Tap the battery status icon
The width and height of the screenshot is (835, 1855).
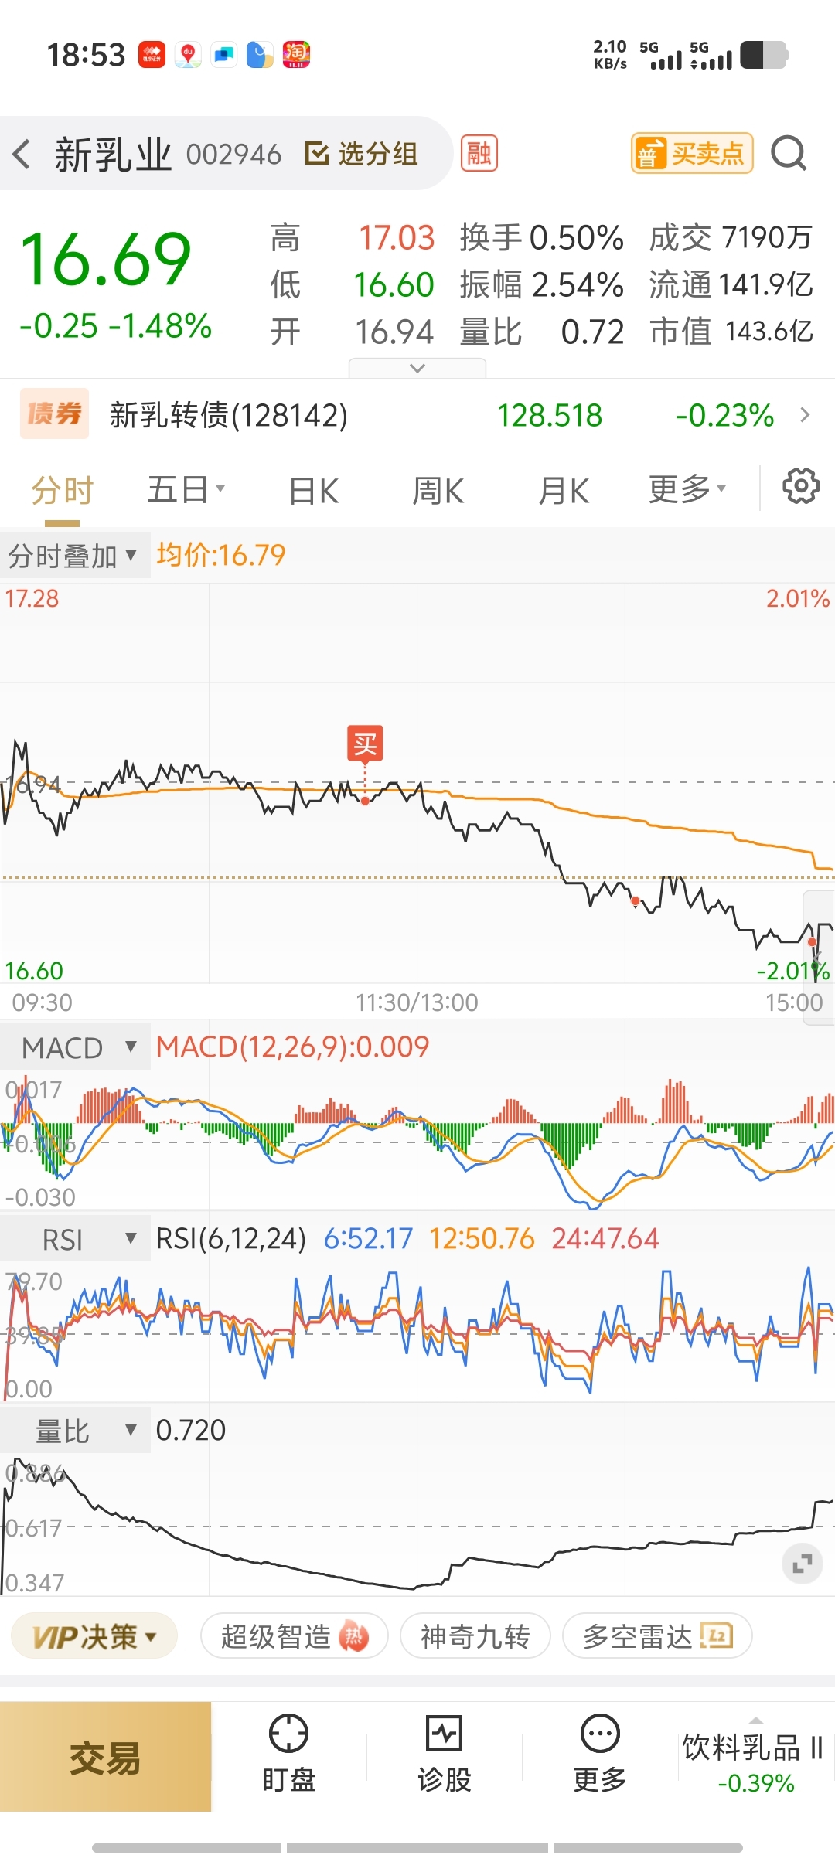(x=764, y=55)
